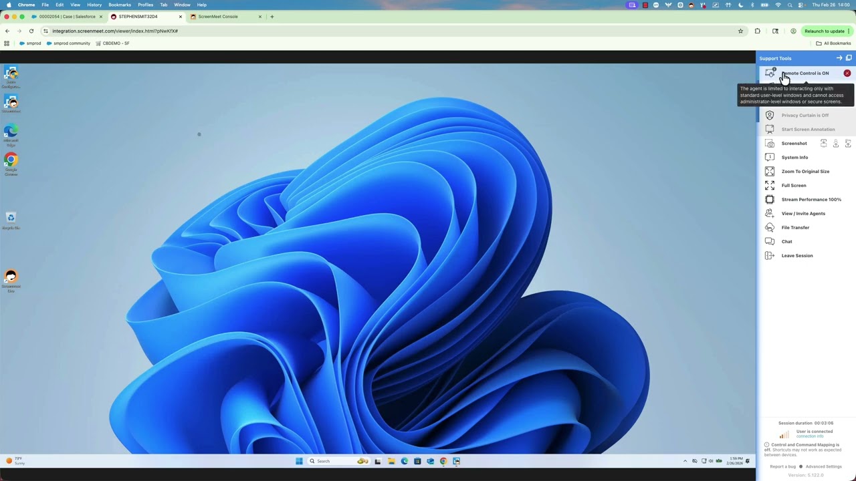Open the Chat tool

pyautogui.click(x=786, y=241)
